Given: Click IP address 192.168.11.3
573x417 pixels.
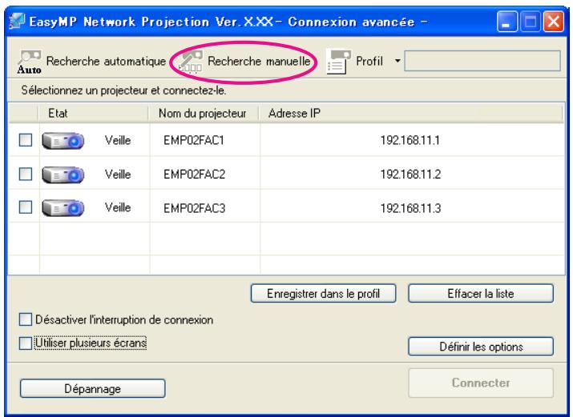Looking at the screenshot, I should (x=410, y=208).
